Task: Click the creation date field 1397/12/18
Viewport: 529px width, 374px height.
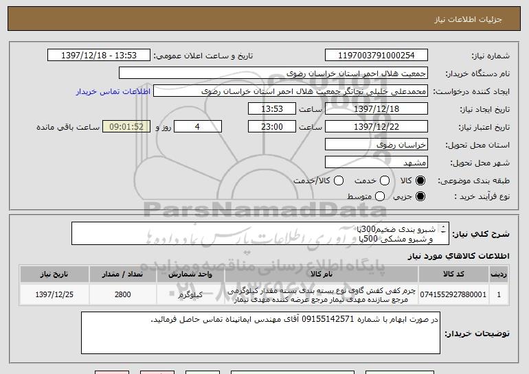Action: (x=376, y=109)
